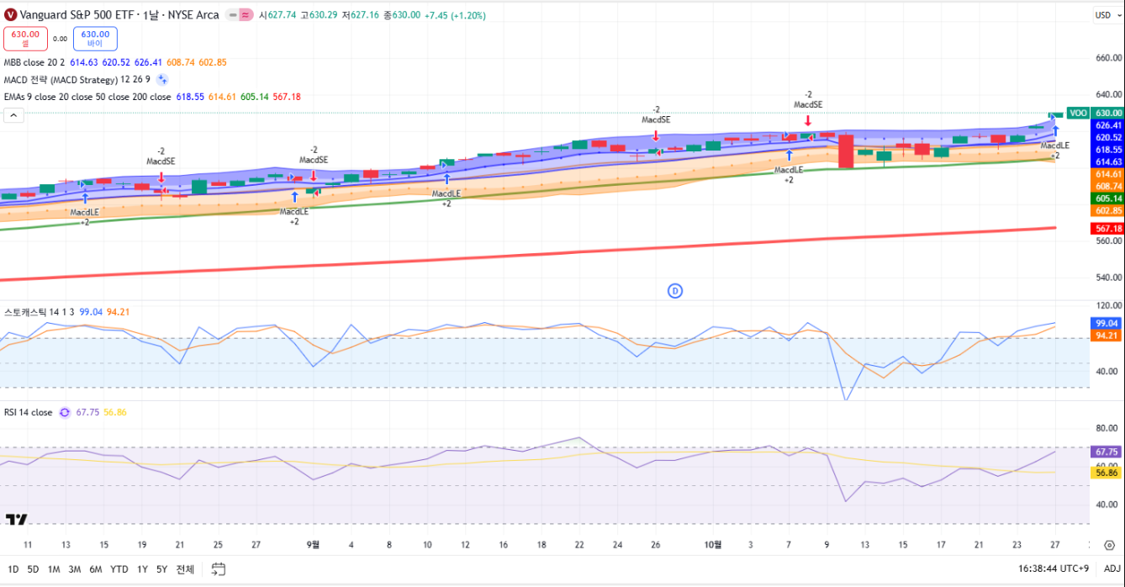
Task: Click the pink approximate-sign data icon
Action: [245, 15]
